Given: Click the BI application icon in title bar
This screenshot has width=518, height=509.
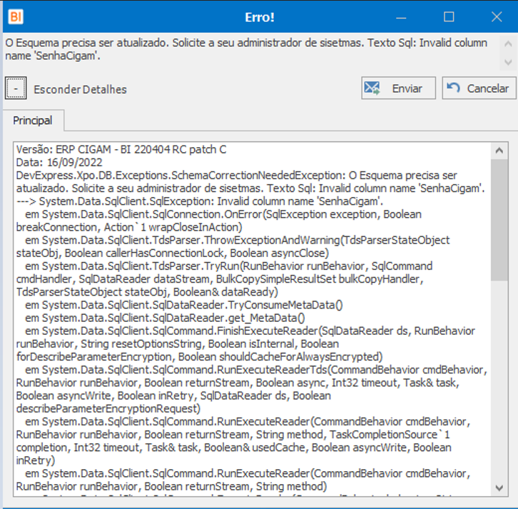Looking at the screenshot, I should click(16, 16).
